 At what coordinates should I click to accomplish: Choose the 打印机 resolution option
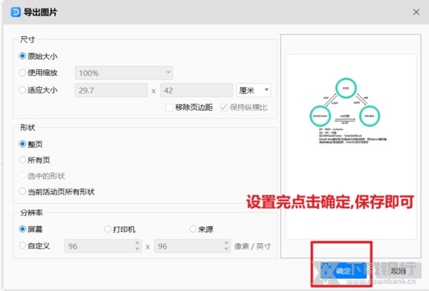[108, 229]
